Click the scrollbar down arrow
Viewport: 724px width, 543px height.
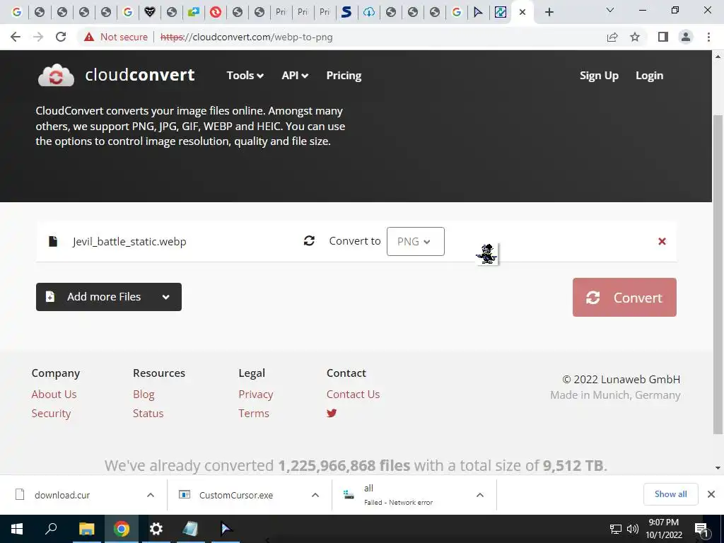pyautogui.click(x=718, y=468)
